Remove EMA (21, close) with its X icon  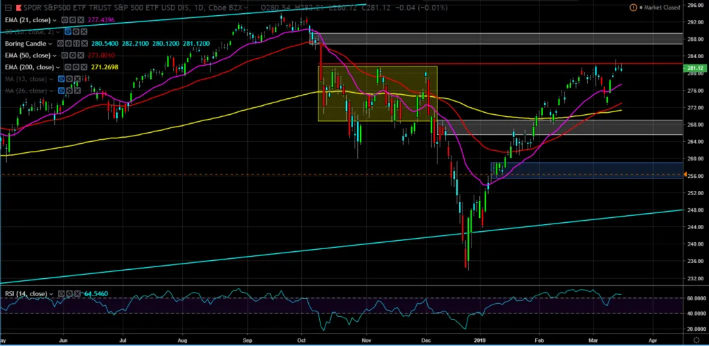80,20
